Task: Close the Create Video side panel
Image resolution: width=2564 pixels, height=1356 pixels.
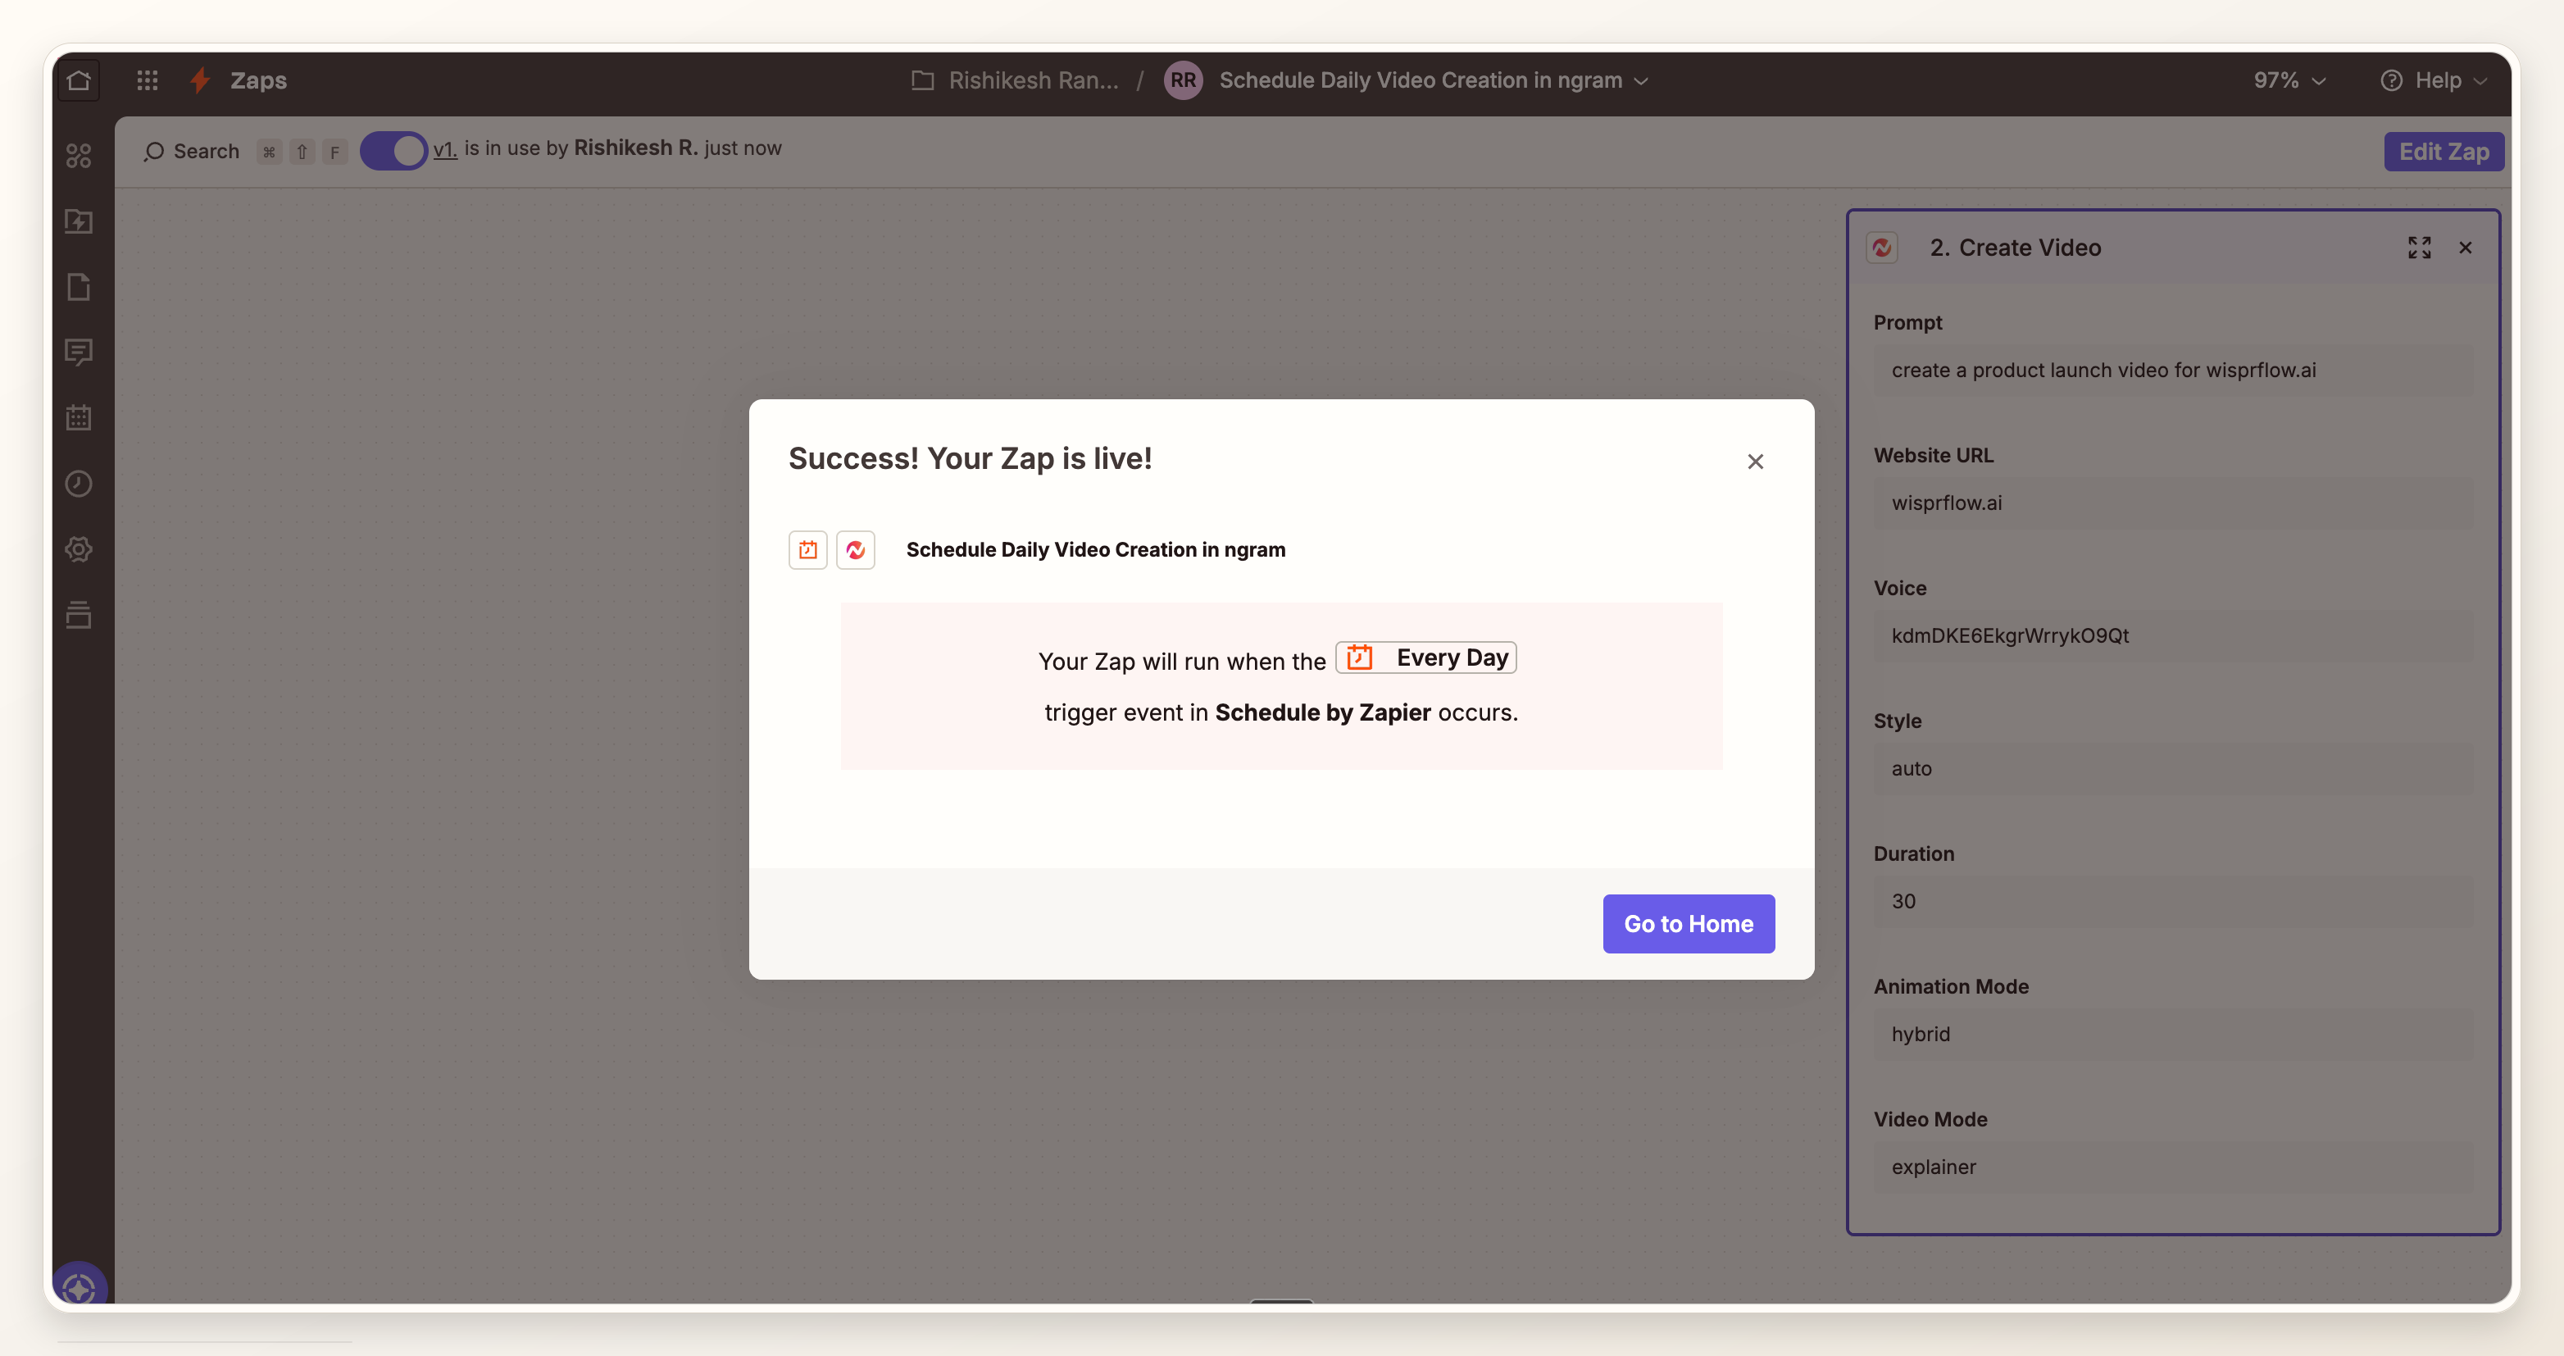Action: [2466, 247]
